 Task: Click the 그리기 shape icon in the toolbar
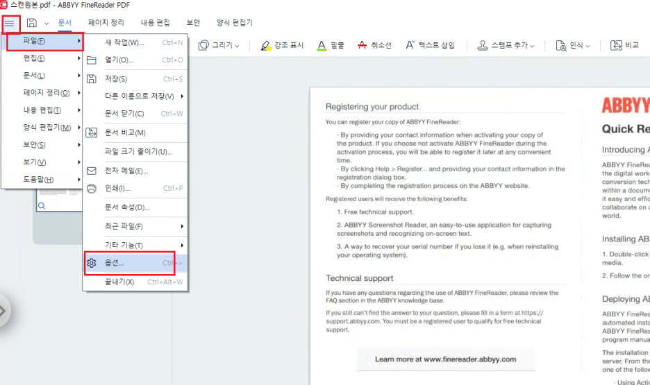(203, 45)
